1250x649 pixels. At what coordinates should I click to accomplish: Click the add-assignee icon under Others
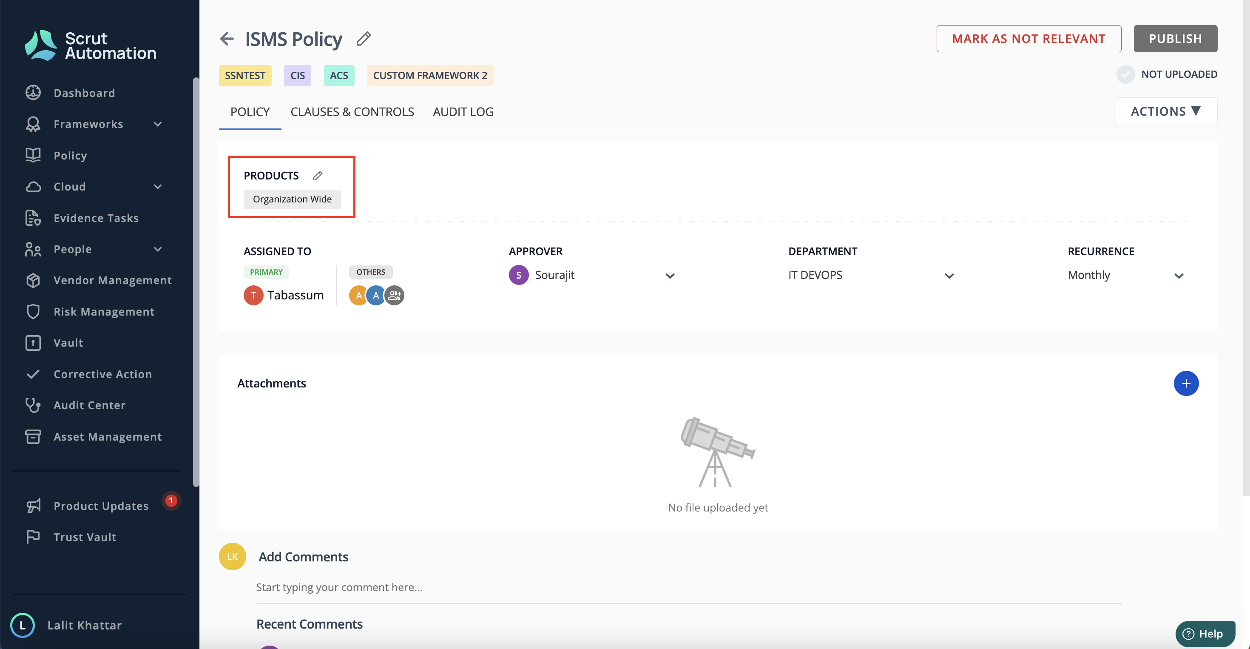[395, 295]
